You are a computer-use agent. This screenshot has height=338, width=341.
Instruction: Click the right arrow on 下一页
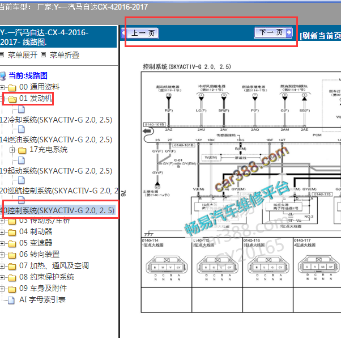click(x=289, y=33)
